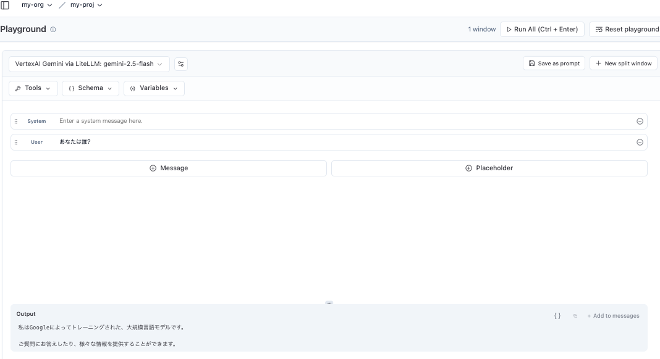Grab the System message drag handle
The width and height of the screenshot is (660, 359).
click(x=16, y=121)
